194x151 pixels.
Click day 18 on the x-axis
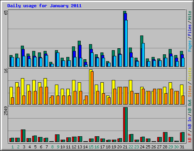tap(108, 147)
